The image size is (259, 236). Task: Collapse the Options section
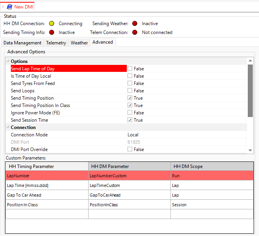click(x=8, y=61)
